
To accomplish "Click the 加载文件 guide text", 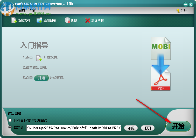I will (x=51, y=57).
